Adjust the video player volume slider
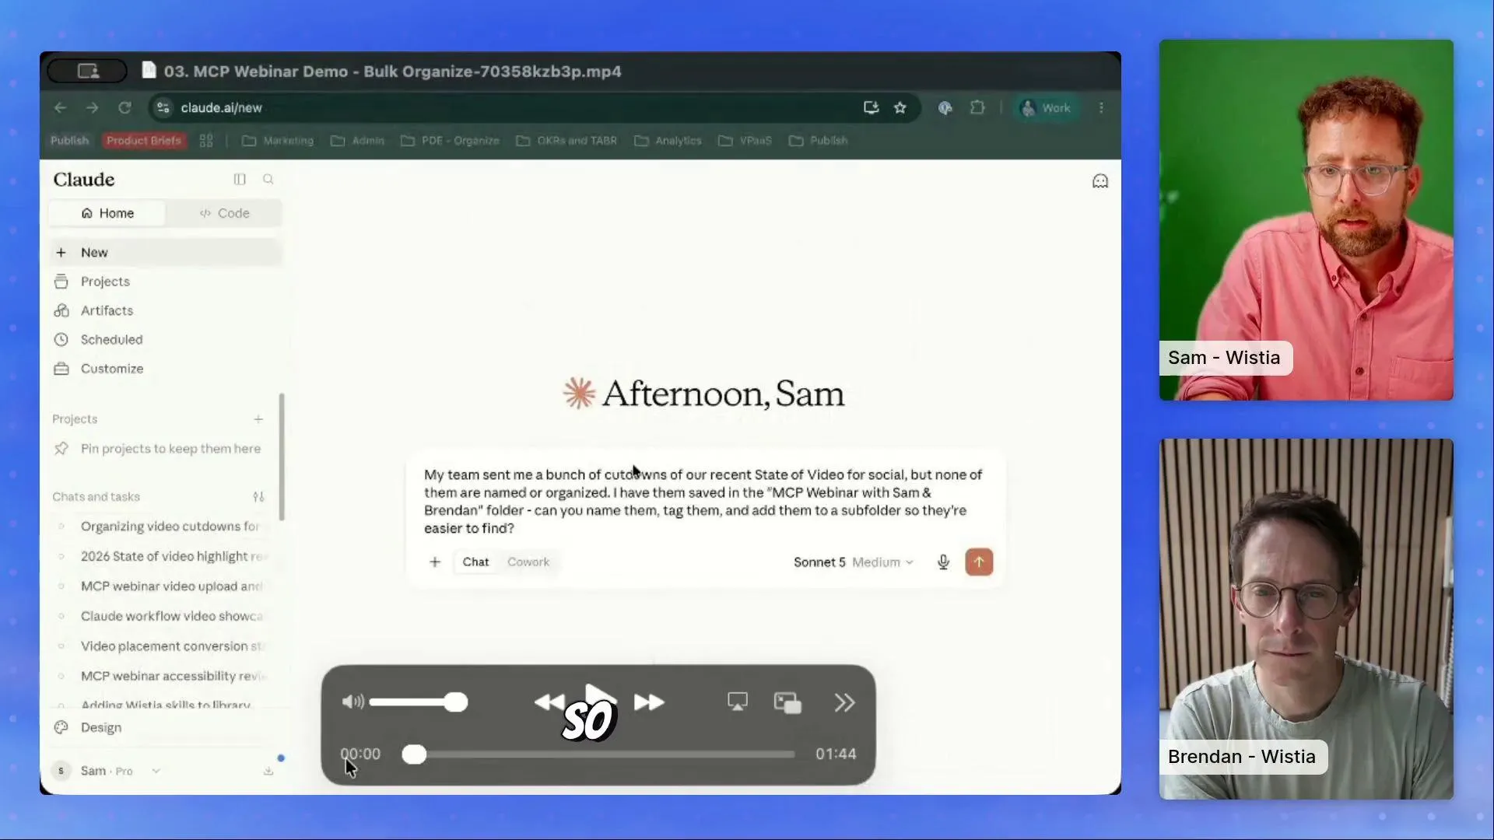1494x840 pixels. tap(419, 702)
